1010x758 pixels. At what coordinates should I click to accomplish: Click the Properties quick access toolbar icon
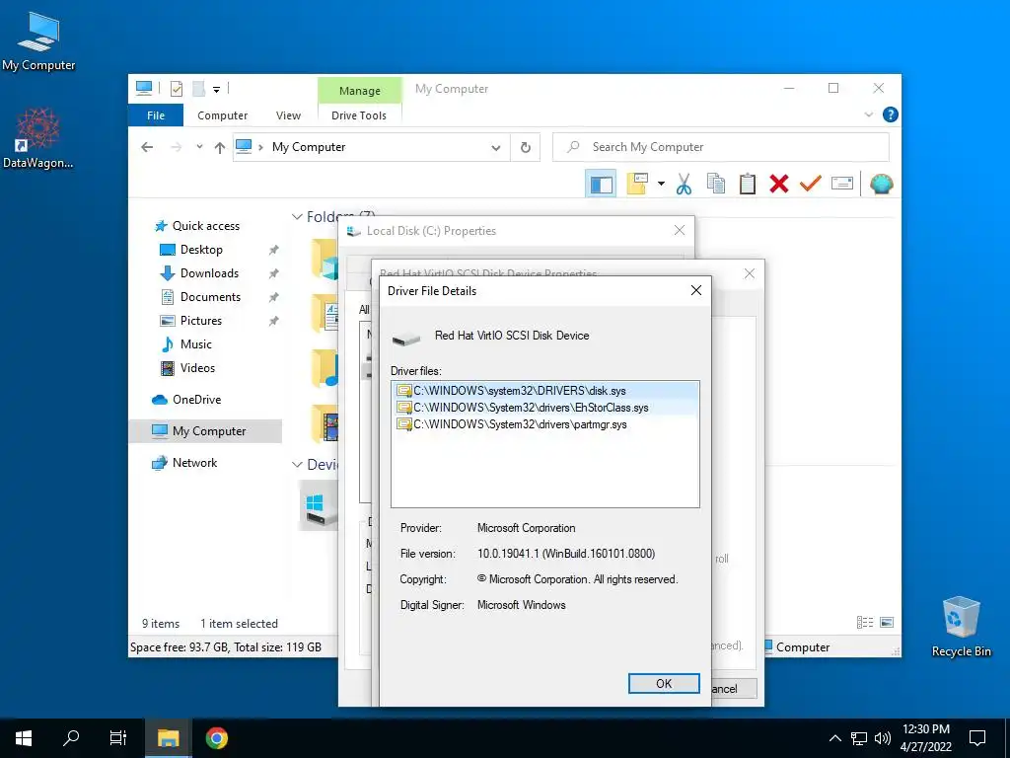pyautogui.click(x=176, y=89)
